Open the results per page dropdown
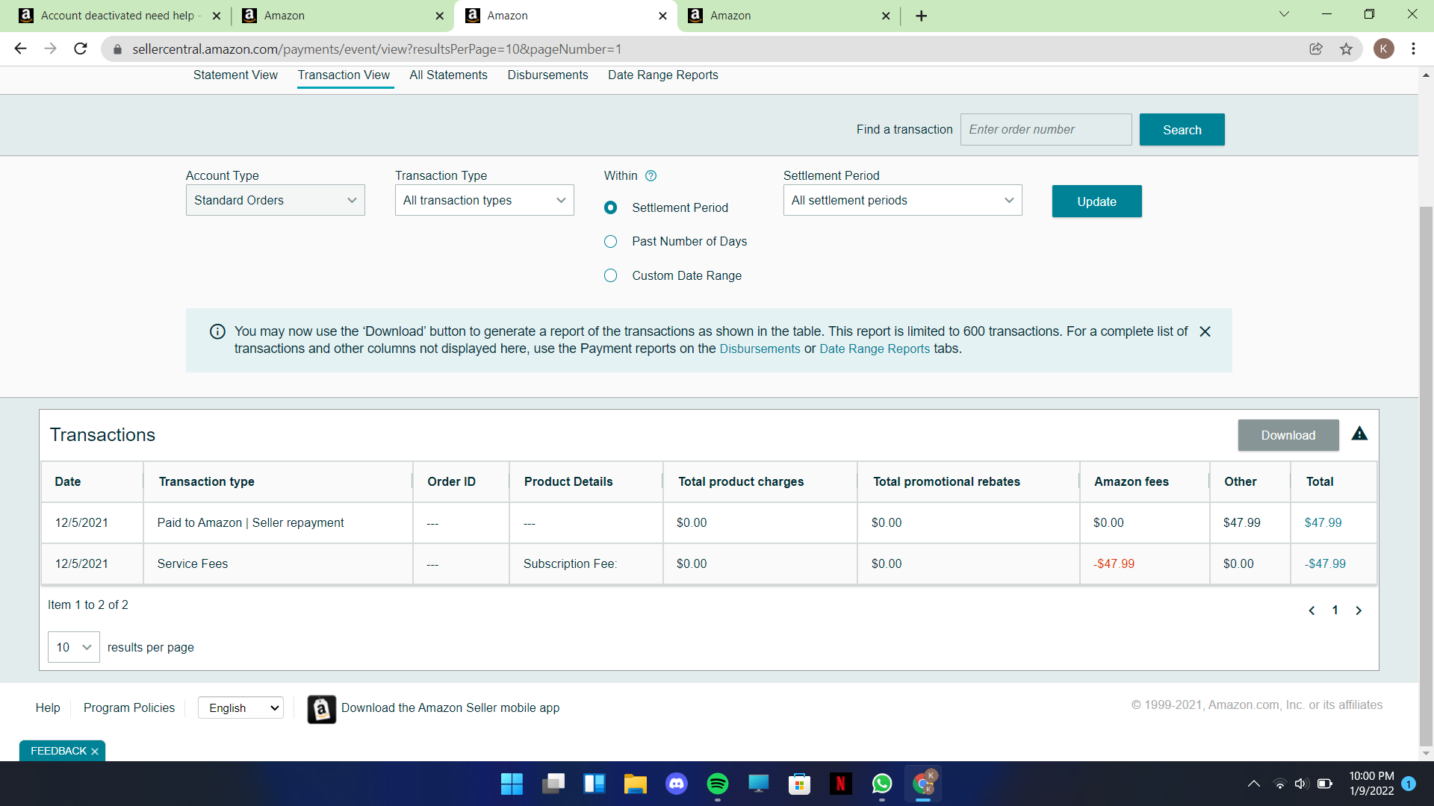 click(73, 647)
